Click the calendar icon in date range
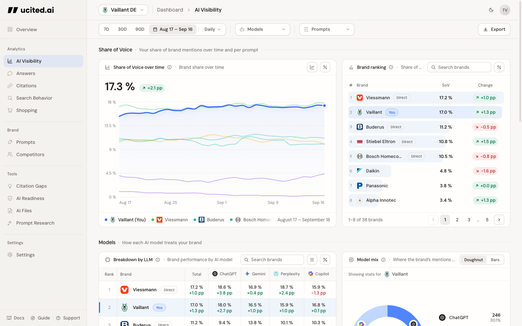The width and height of the screenshot is (522, 326). (x=155, y=29)
